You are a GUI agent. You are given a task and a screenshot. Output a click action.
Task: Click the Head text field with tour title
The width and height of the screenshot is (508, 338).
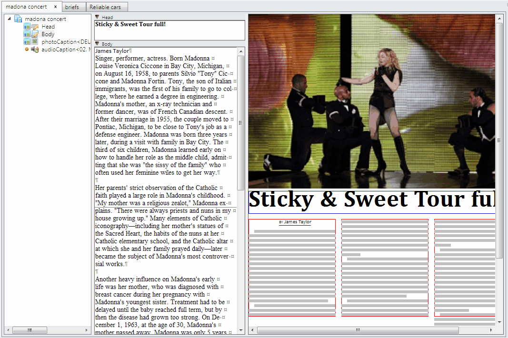pos(169,30)
